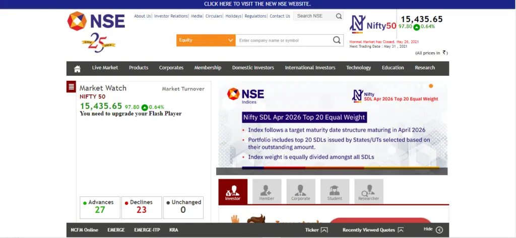This screenshot has height=238, width=516.
Task: Click the Nifty SDL logo in banner
Action: [x=395, y=96]
